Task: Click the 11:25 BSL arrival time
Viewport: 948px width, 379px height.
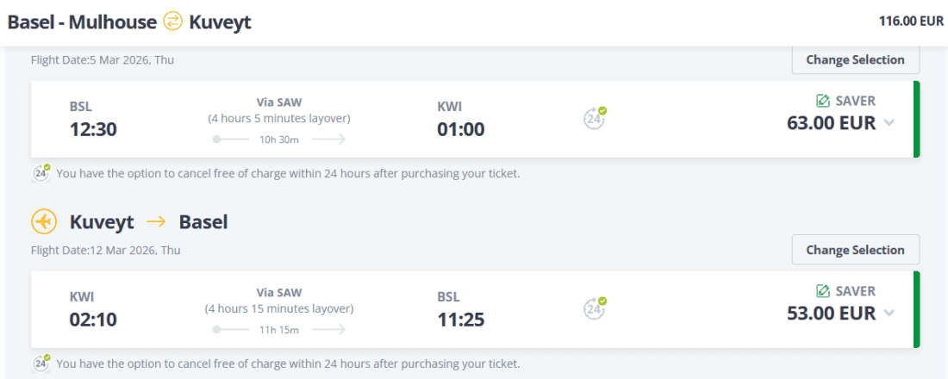Action: pos(461,320)
